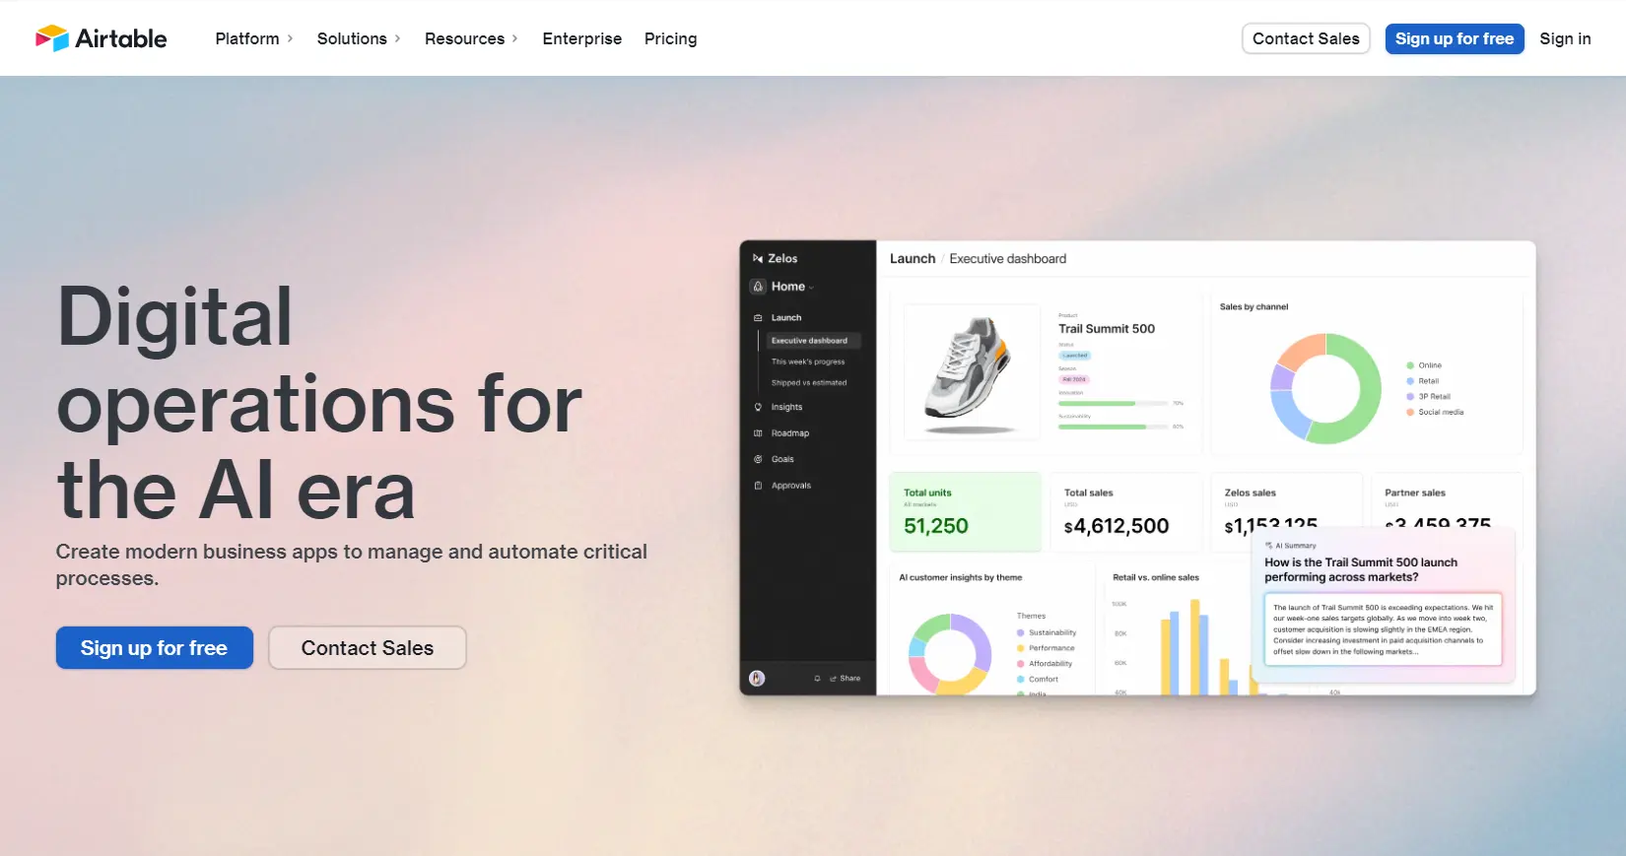The width and height of the screenshot is (1626, 856).
Task: Expand the Solutions menu
Action: (359, 38)
